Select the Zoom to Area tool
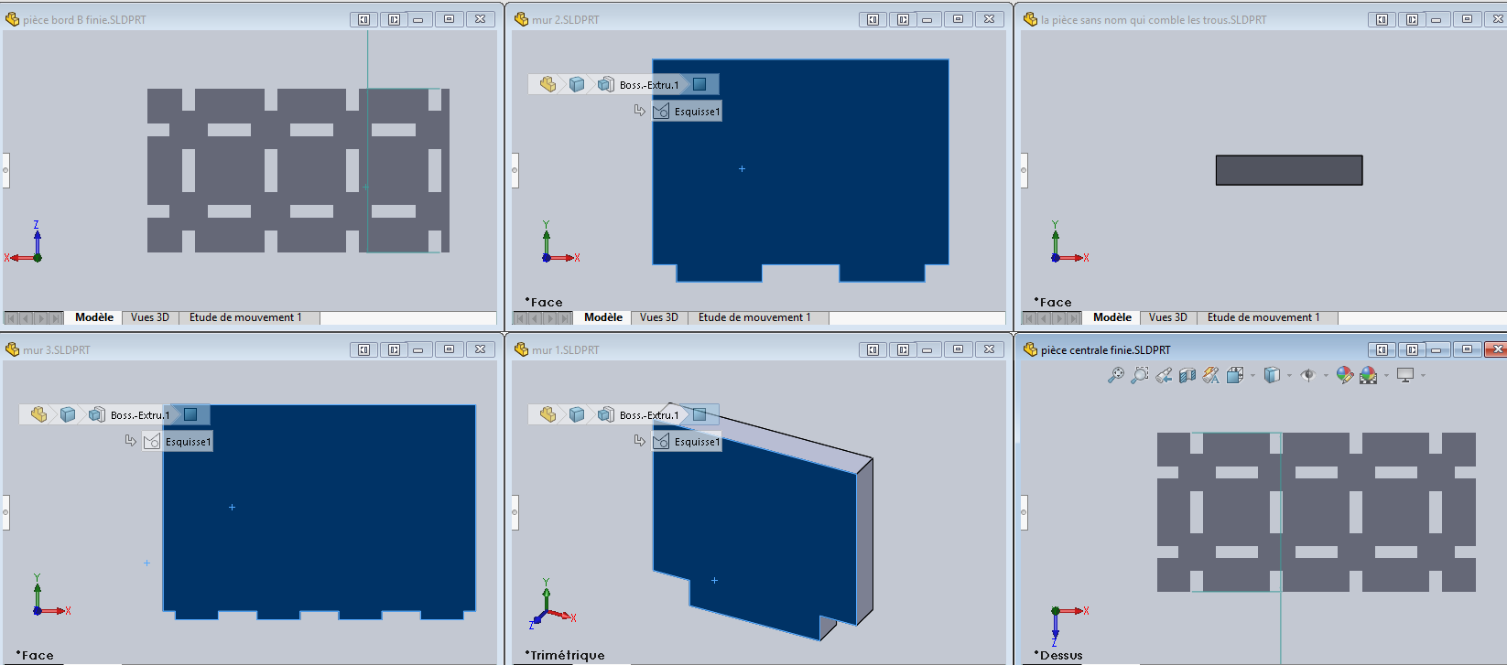1507x665 pixels. [x=1139, y=375]
